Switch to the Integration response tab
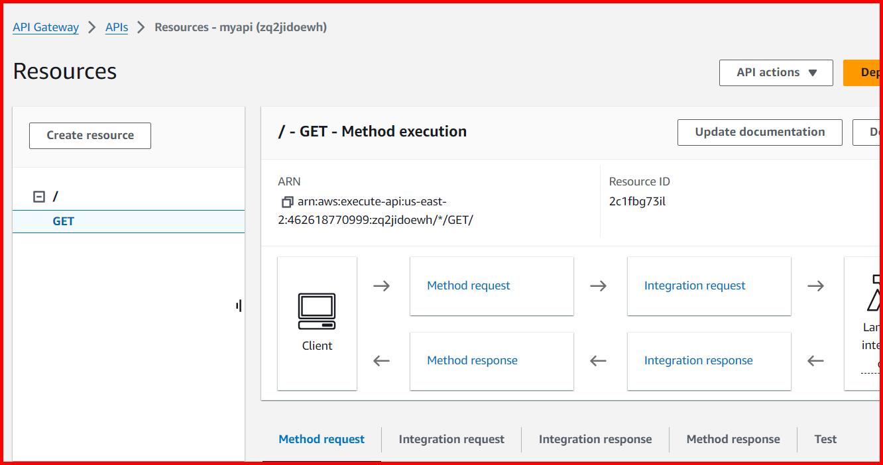Viewport: 883px width, 465px height. pyautogui.click(x=595, y=439)
